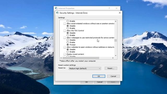Select Enable for windows without address bar

(x=68, y=52)
